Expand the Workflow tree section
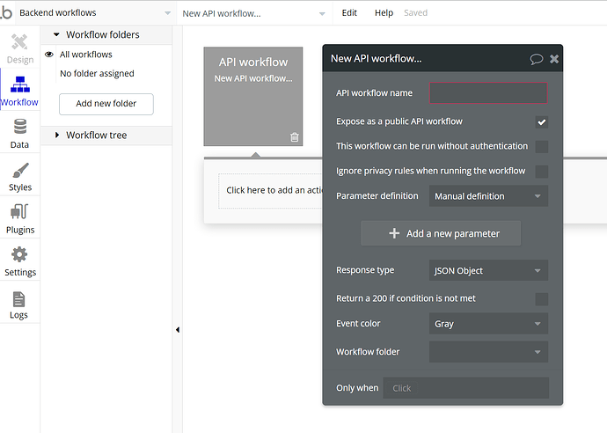Image resolution: width=607 pixels, height=433 pixels. point(57,135)
